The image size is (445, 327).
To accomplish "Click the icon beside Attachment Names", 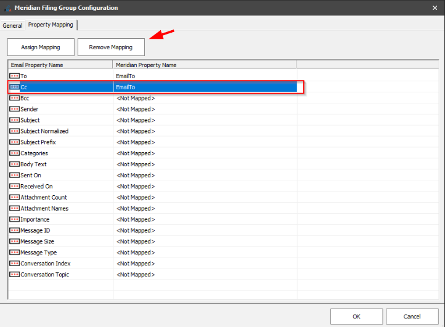I will (x=14, y=208).
